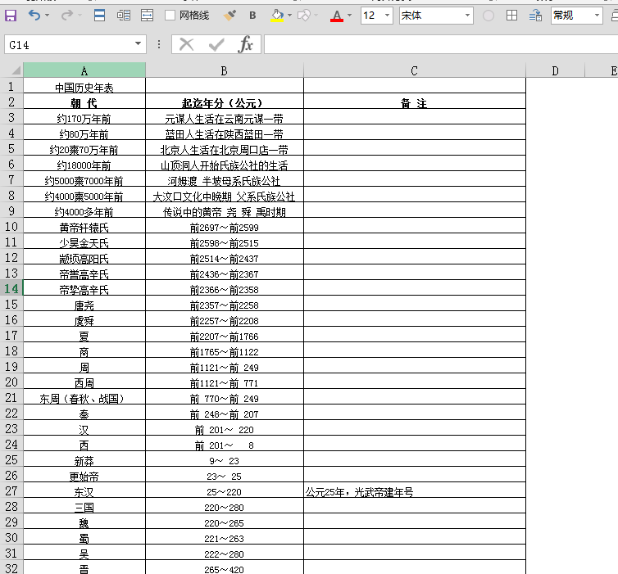Open the redo history dropdown arrow
The height and width of the screenshot is (574, 618).
click(x=80, y=16)
